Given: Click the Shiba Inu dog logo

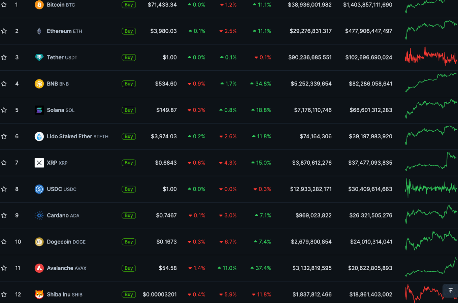Looking at the screenshot, I should (x=39, y=294).
